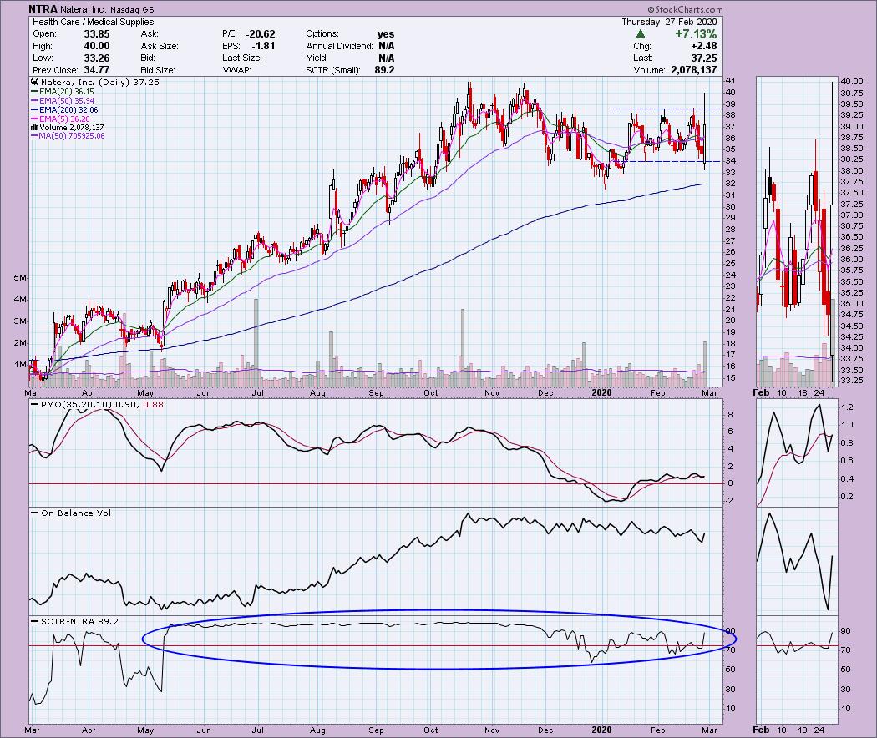Click the +7.13% percent change
Viewport: 877px width, 738px height.
695,34
